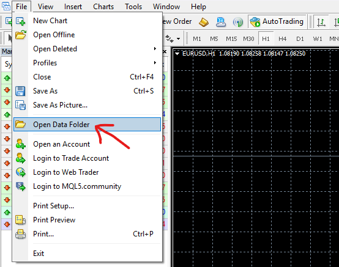
Task: Select Close menu entry
Action: coord(87,77)
